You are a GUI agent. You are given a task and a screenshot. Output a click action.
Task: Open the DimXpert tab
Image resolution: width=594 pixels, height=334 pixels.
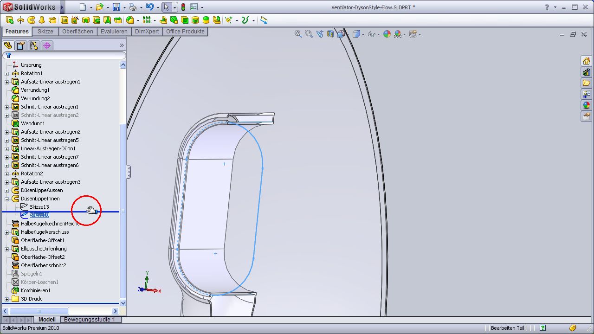(x=147, y=32)
